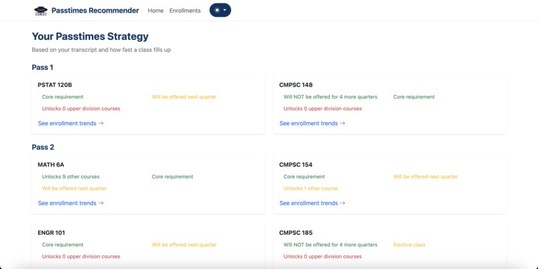This screenshot has width=538, height=269.
Task: Click the MATH 6A course title
Action: pyautogui.click(x=51, y=165)
